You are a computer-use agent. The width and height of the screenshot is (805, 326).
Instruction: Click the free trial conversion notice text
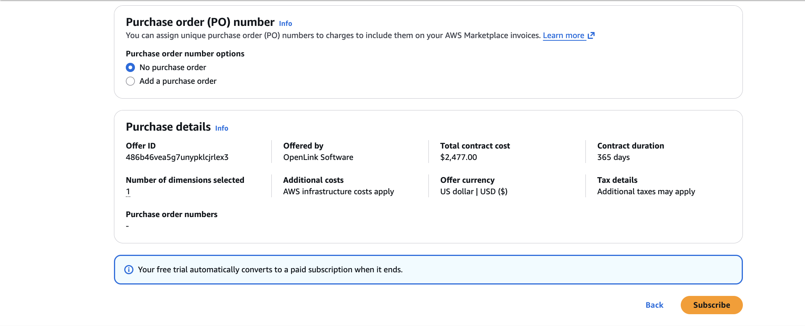click(270, 270)
